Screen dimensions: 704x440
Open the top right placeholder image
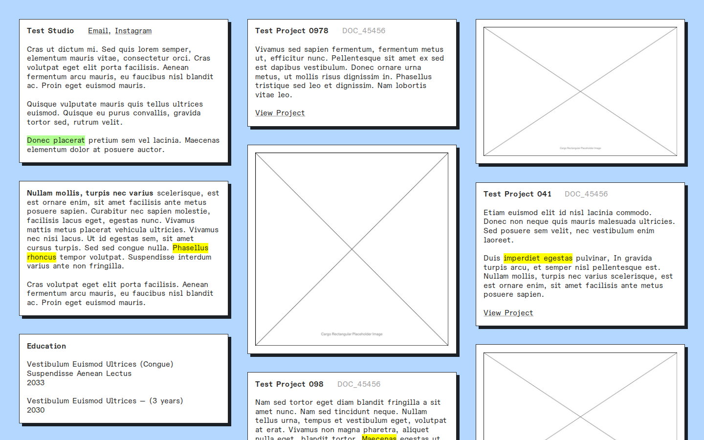pos(580,91)
